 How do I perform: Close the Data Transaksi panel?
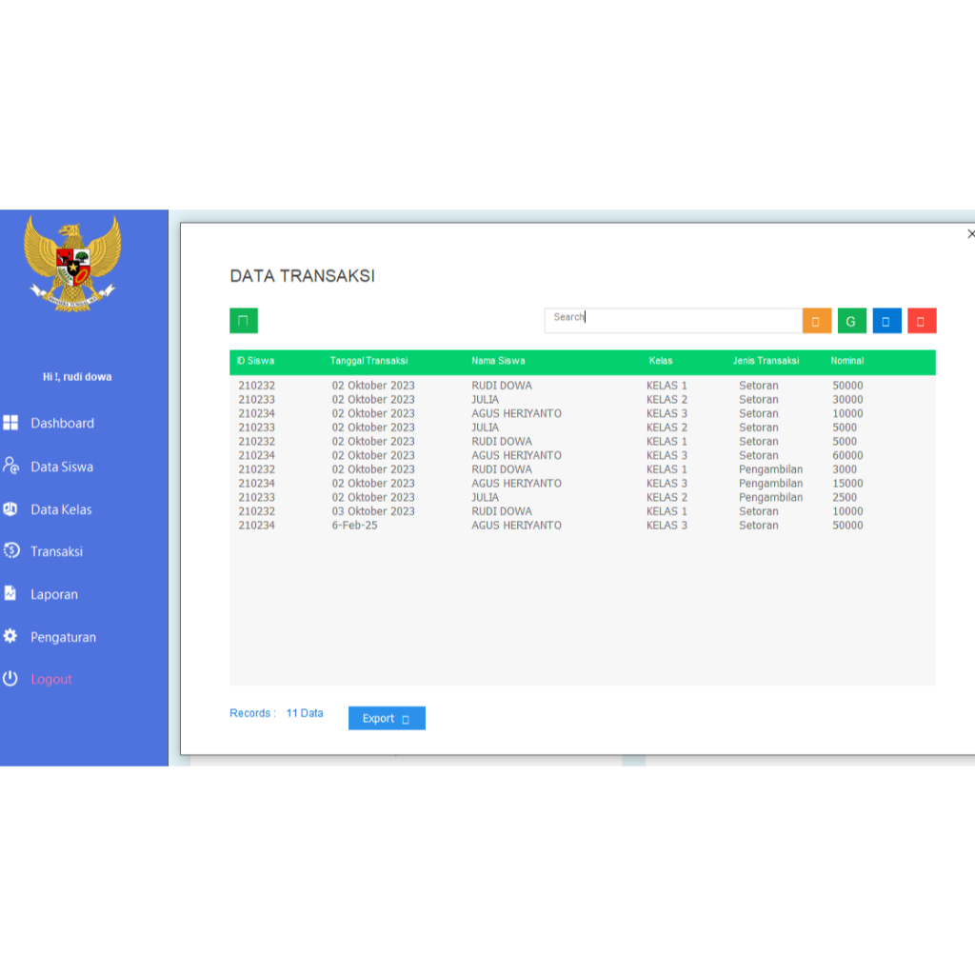(970, 234)
